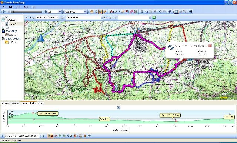Select the track drawing tool with the red square
The image size is (237, 143).
(127, 11)
